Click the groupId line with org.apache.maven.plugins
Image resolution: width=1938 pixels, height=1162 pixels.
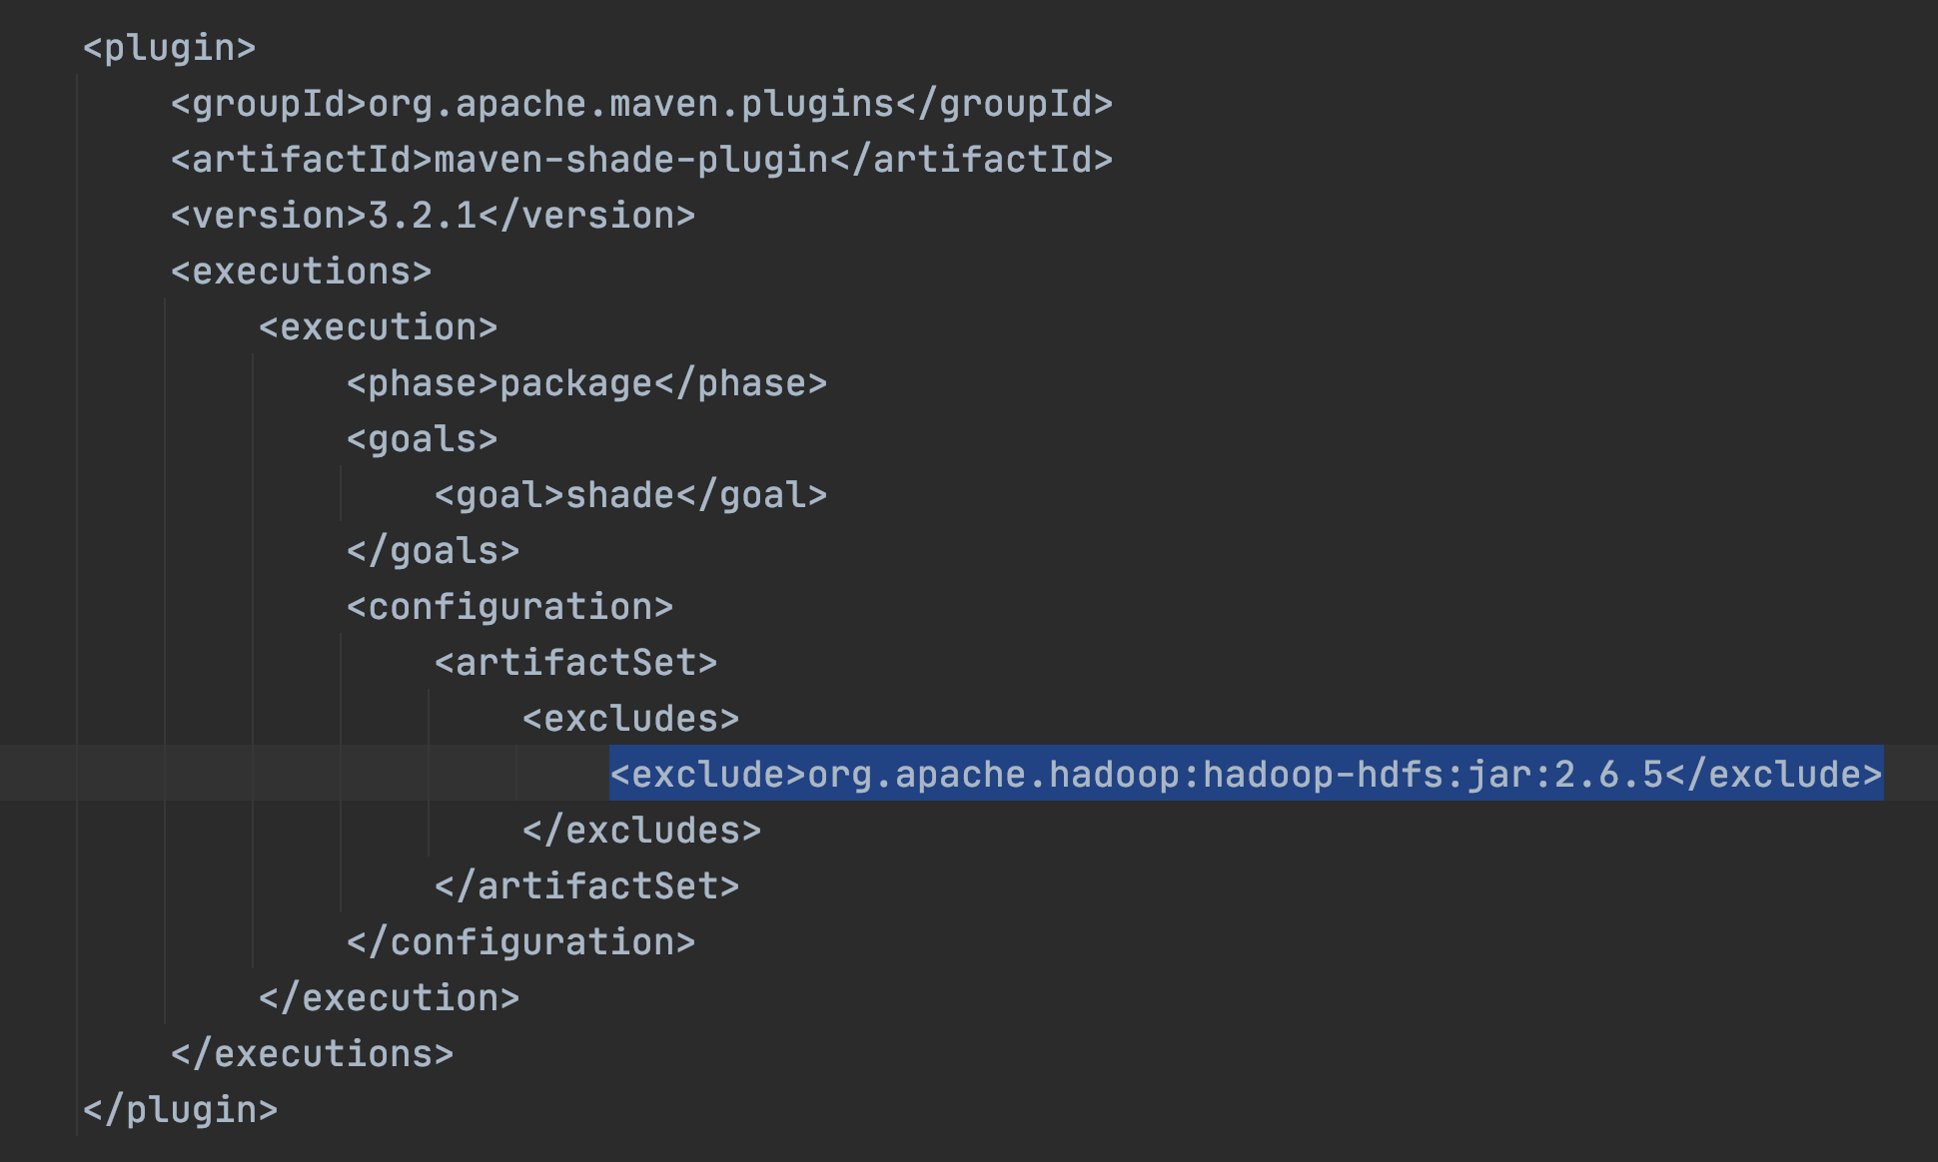(x=641, y=104)
